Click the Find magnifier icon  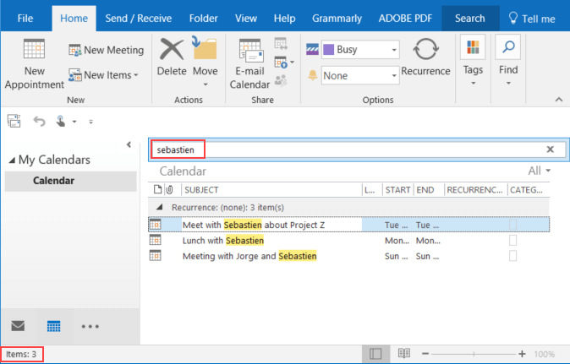pyautogui.click(x=507, y=47)
